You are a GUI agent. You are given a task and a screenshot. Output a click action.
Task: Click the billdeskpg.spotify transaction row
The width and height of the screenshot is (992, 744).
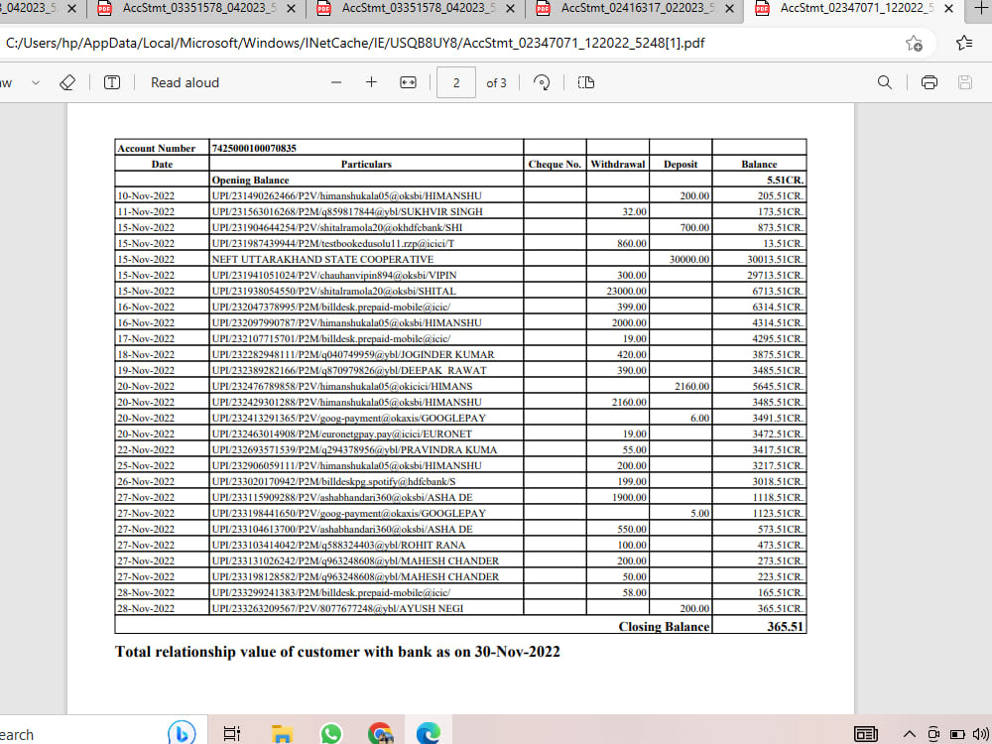460,481
